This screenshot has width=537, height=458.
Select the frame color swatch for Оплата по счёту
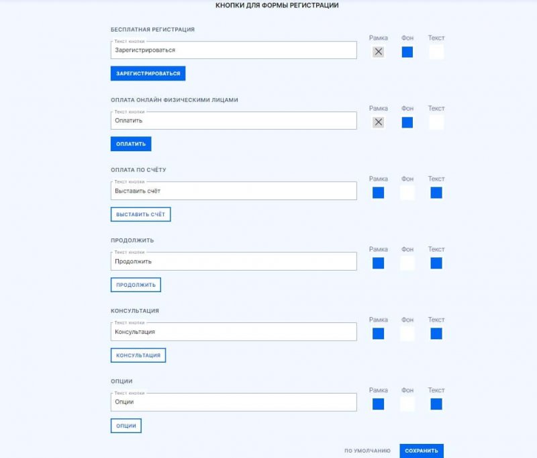(379, 193)
